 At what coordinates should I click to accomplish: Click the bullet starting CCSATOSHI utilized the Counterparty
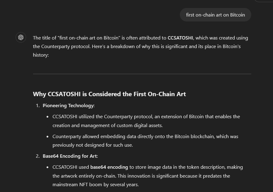tap(146, 121)
